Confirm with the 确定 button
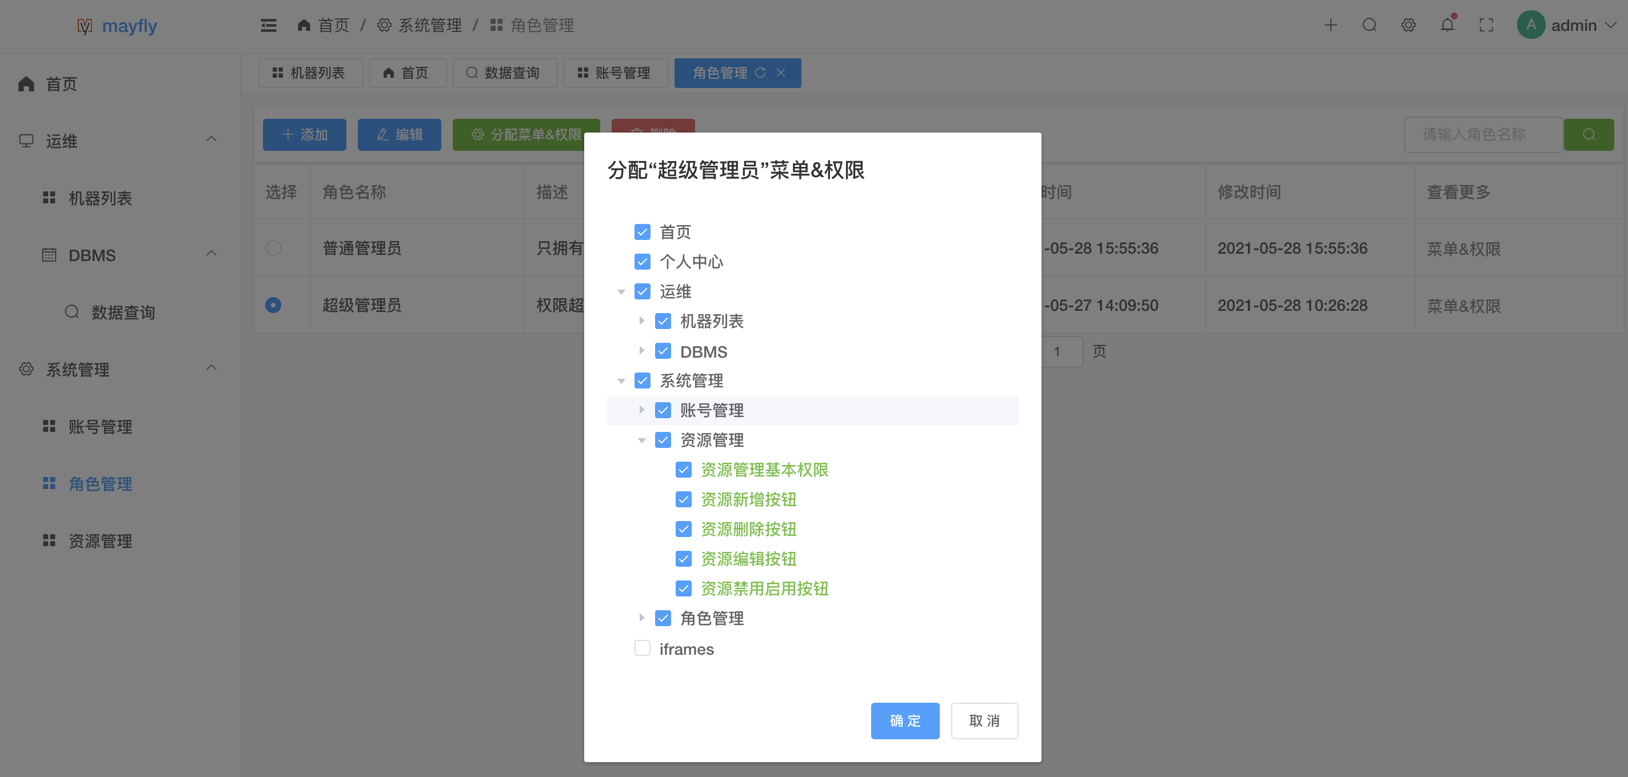 (x=904, y=720)
